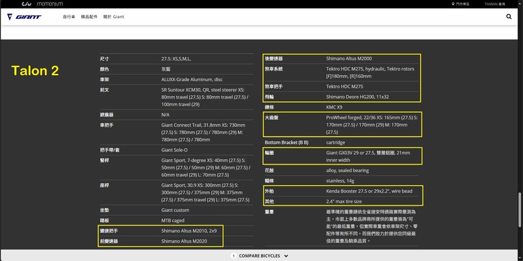This screenshot has width=523, height=261.
Task: Select the 'cartridge' bottom bracket value
Action: click(x=335, y=142)
